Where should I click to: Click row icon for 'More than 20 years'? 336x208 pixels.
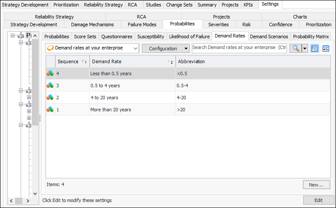tap(50, 110)
